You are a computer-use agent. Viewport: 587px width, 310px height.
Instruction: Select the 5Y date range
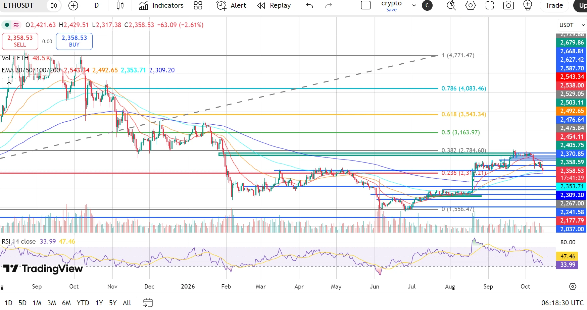point(113,303)
